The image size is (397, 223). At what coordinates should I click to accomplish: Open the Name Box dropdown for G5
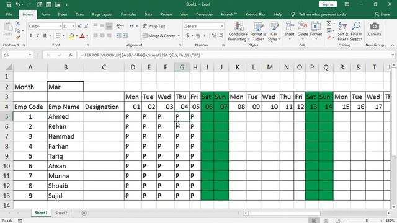(x=30, y=55)
